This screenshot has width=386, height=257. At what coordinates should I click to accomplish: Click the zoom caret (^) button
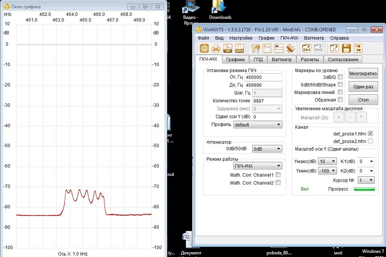coord(361,117)
